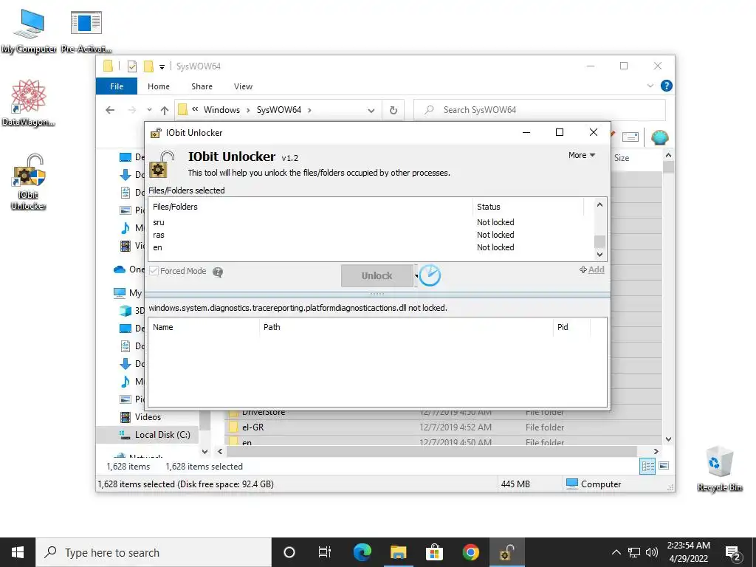The width and height of the screenshot is (756, 567).
Task: Click Windows in the breadcrumb path
Action: (x=221, y=110)
